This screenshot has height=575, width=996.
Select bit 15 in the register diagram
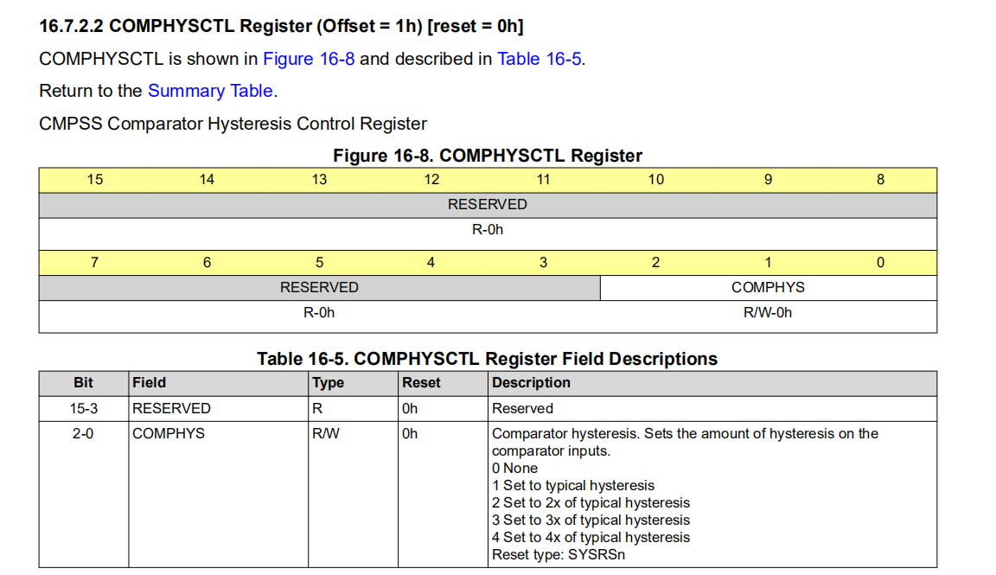(x=95, y=180)
